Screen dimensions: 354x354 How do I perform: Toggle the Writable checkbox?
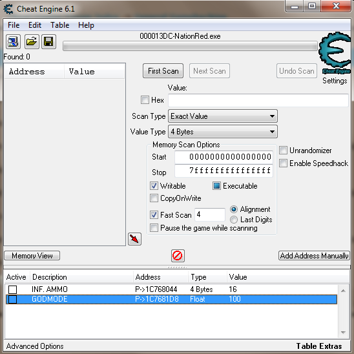[x=154, y=186]
